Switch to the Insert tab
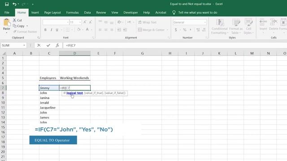This screenshot has width=287, height=161. coord(35,13)
